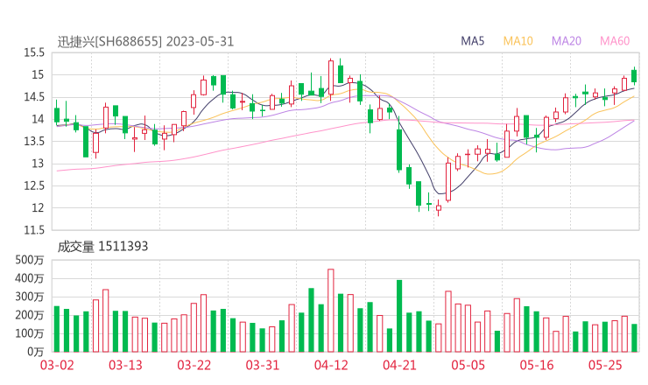Select the MA60 legend label
This screenshot has width=648, height=385.
pyautogui.click(x=615, y=41)
